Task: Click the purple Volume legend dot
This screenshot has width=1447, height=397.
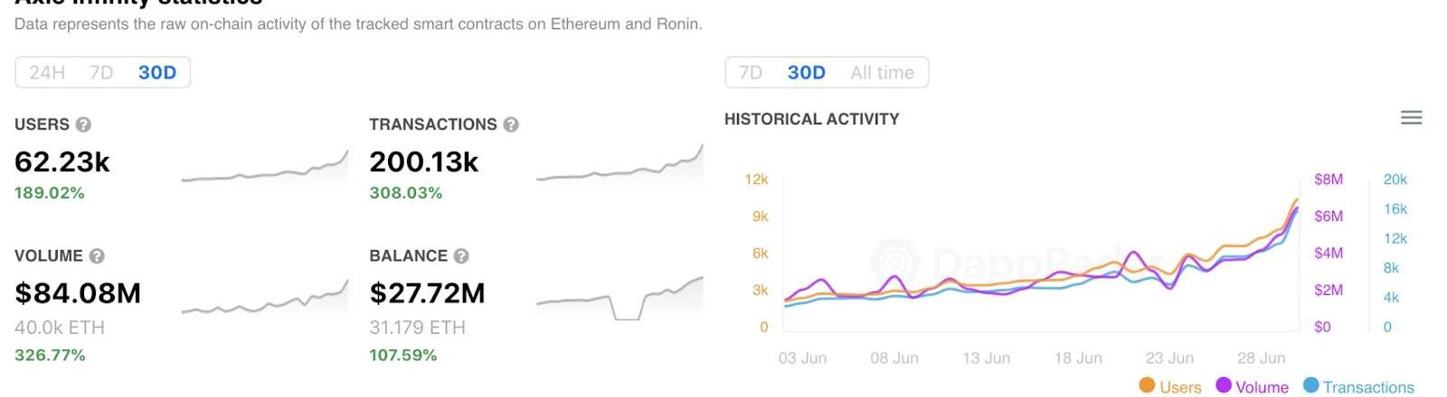Action: point(1224,385)
